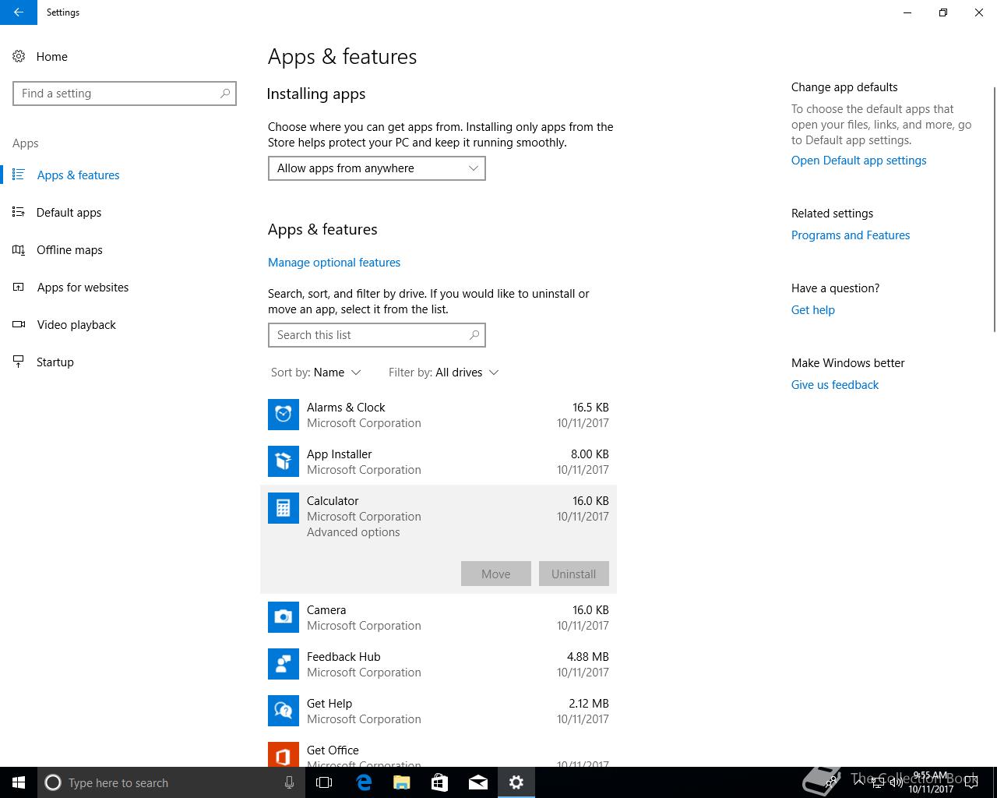The height and width of the screenshot is (798, 997).
Task: Open the Sort by Name dropdown
Action: 316,373
